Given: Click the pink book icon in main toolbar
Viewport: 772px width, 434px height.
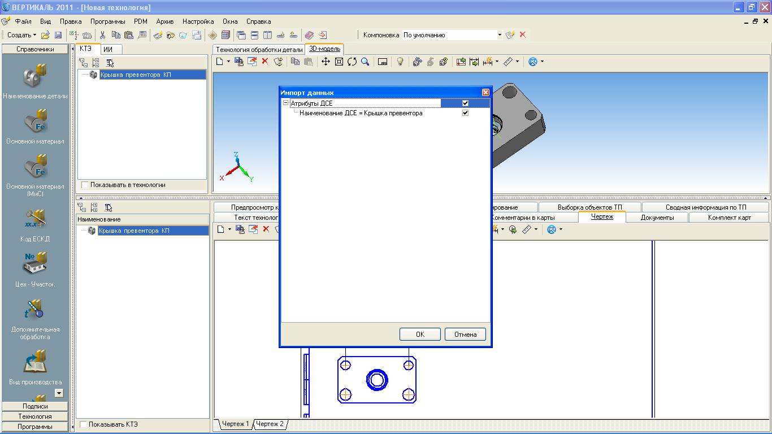Looking at the screenshot, I should (x=309, y=35).
